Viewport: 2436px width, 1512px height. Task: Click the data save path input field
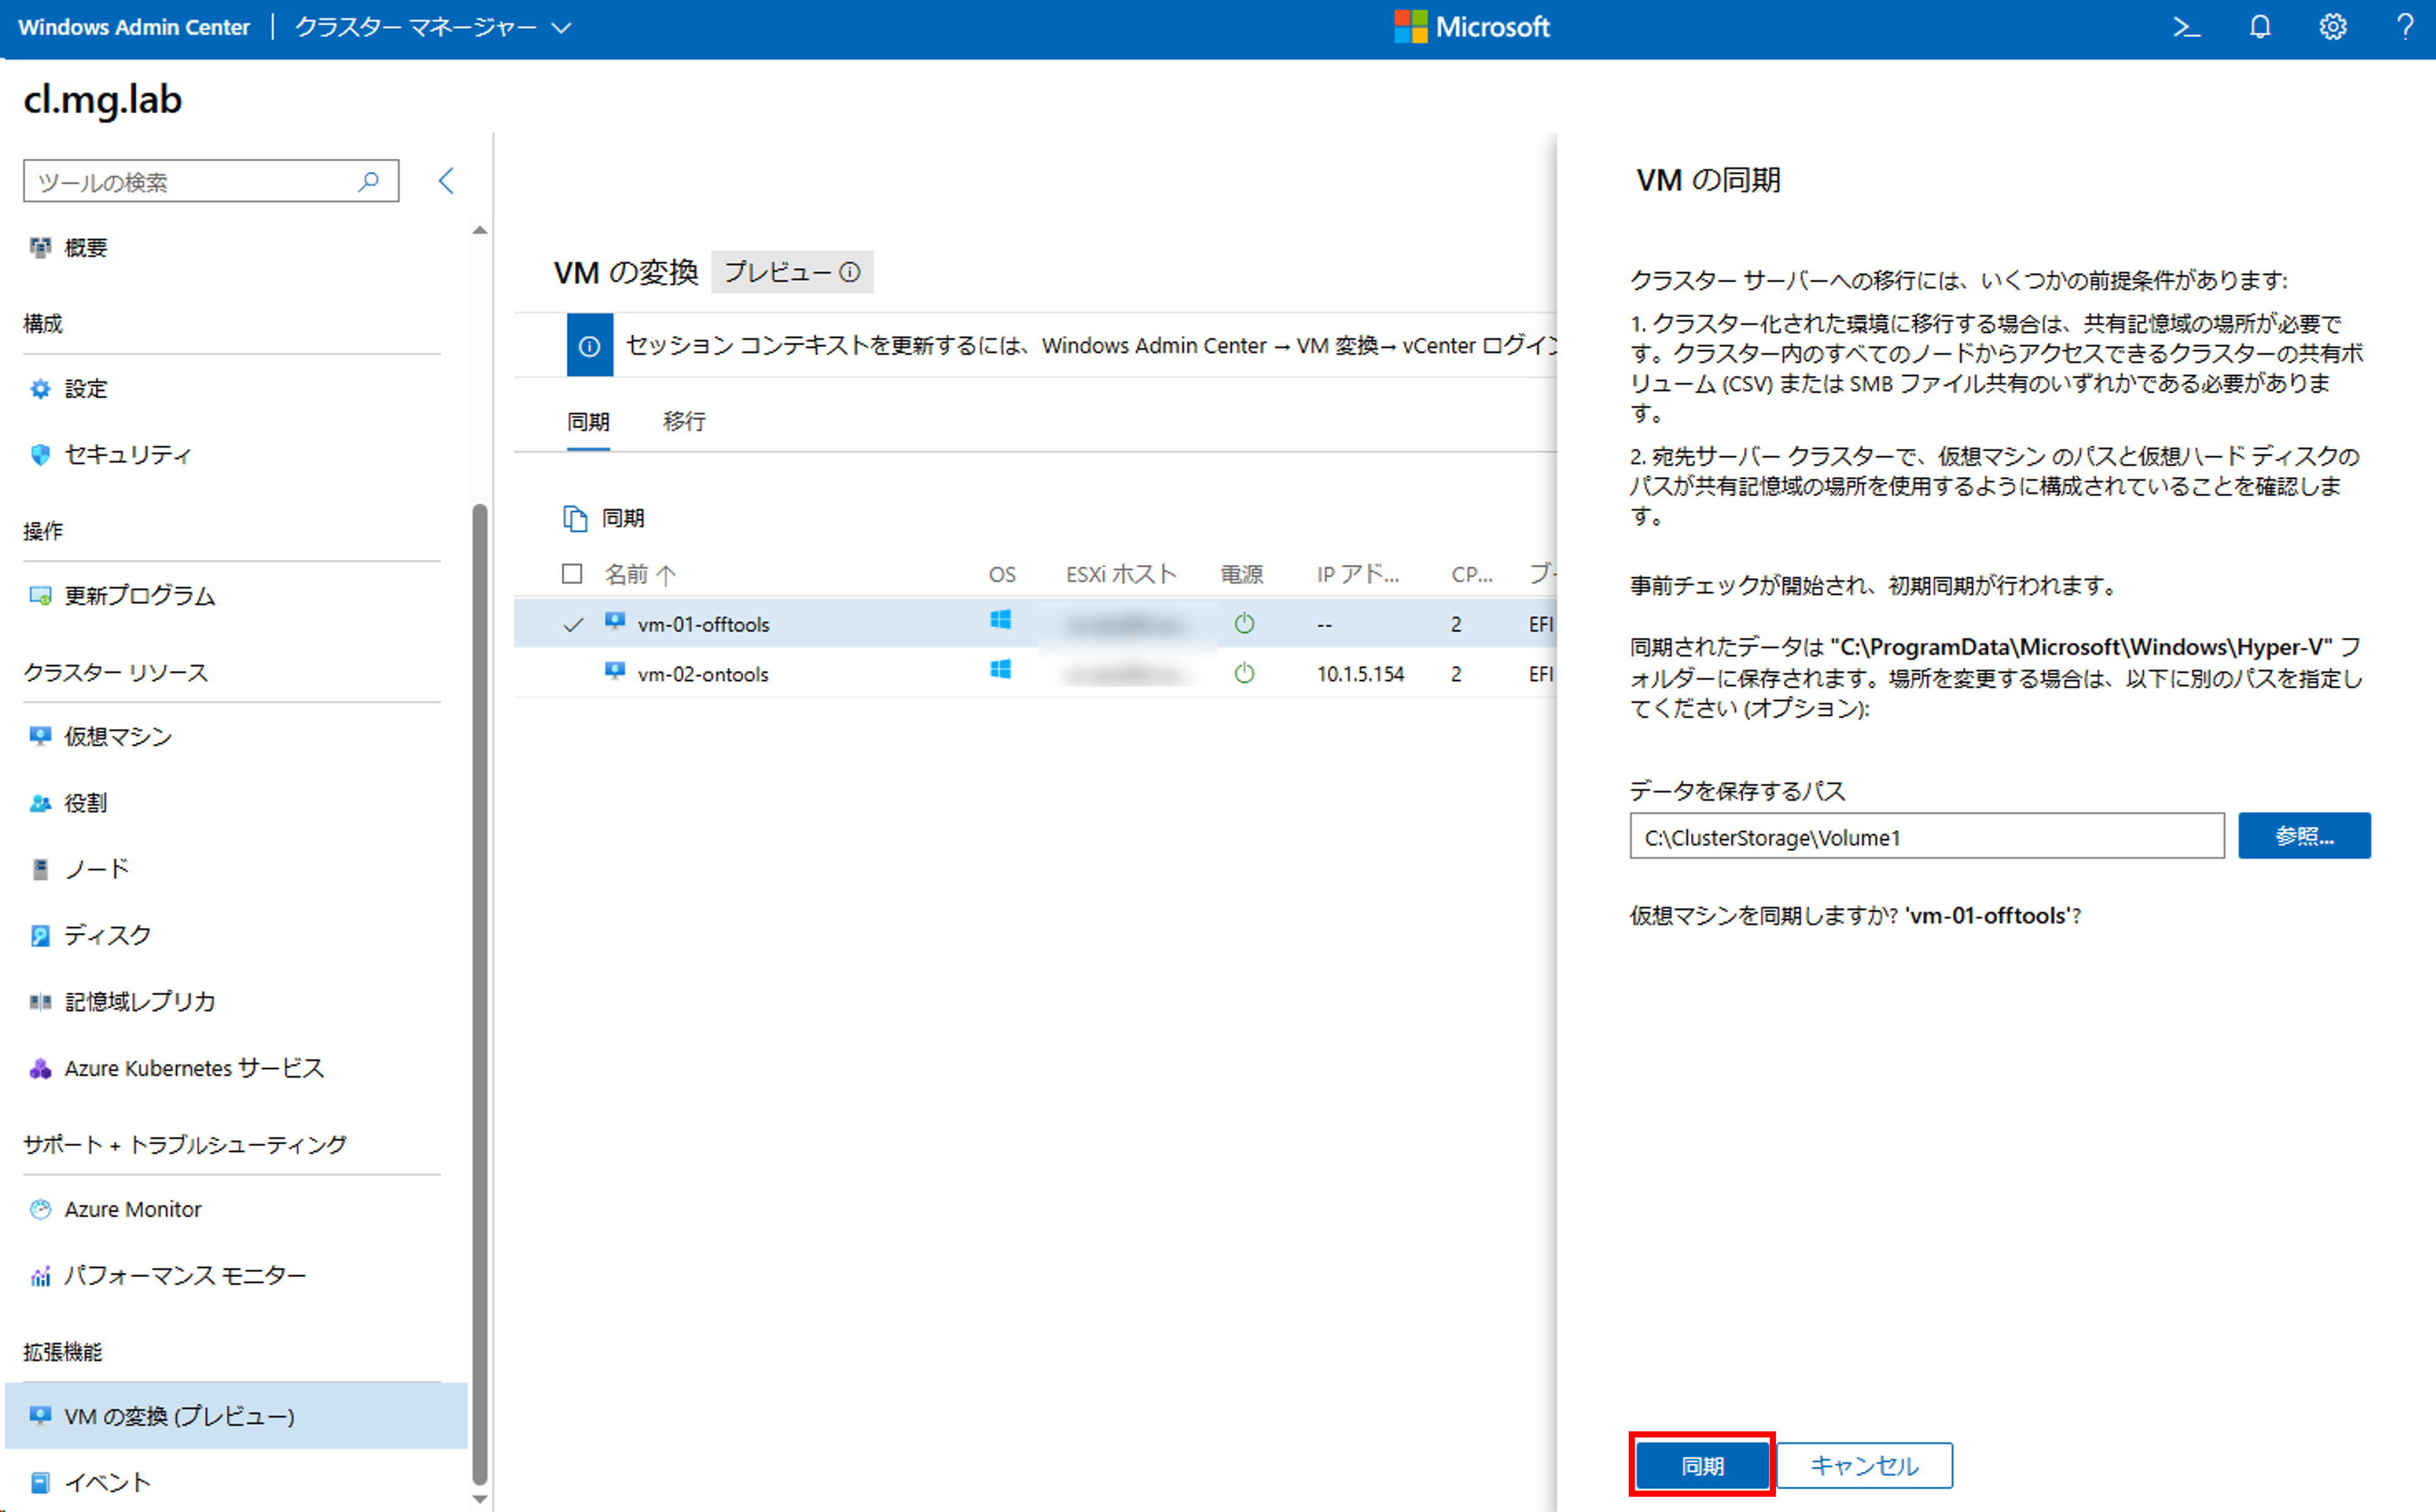coord(1926,836)
